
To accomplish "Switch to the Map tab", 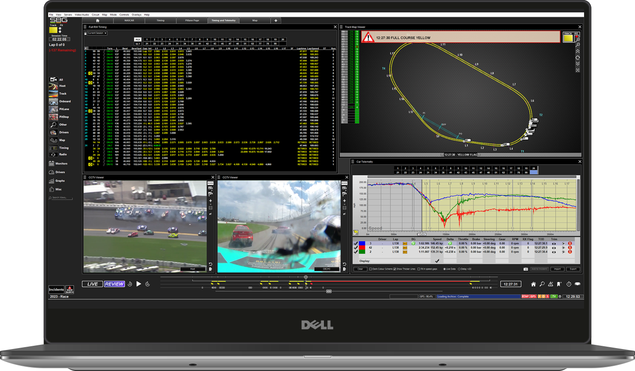I will click(x=255, y=20).
